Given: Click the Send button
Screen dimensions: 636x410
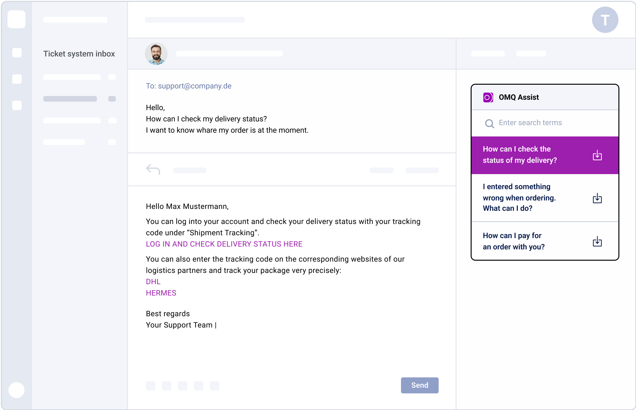Looking at the screenshot, I should click(x=420, y=385).
